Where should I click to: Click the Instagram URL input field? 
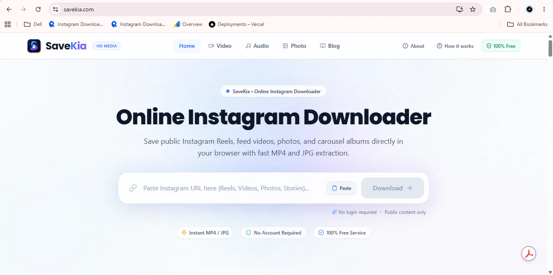click(226, 188)
